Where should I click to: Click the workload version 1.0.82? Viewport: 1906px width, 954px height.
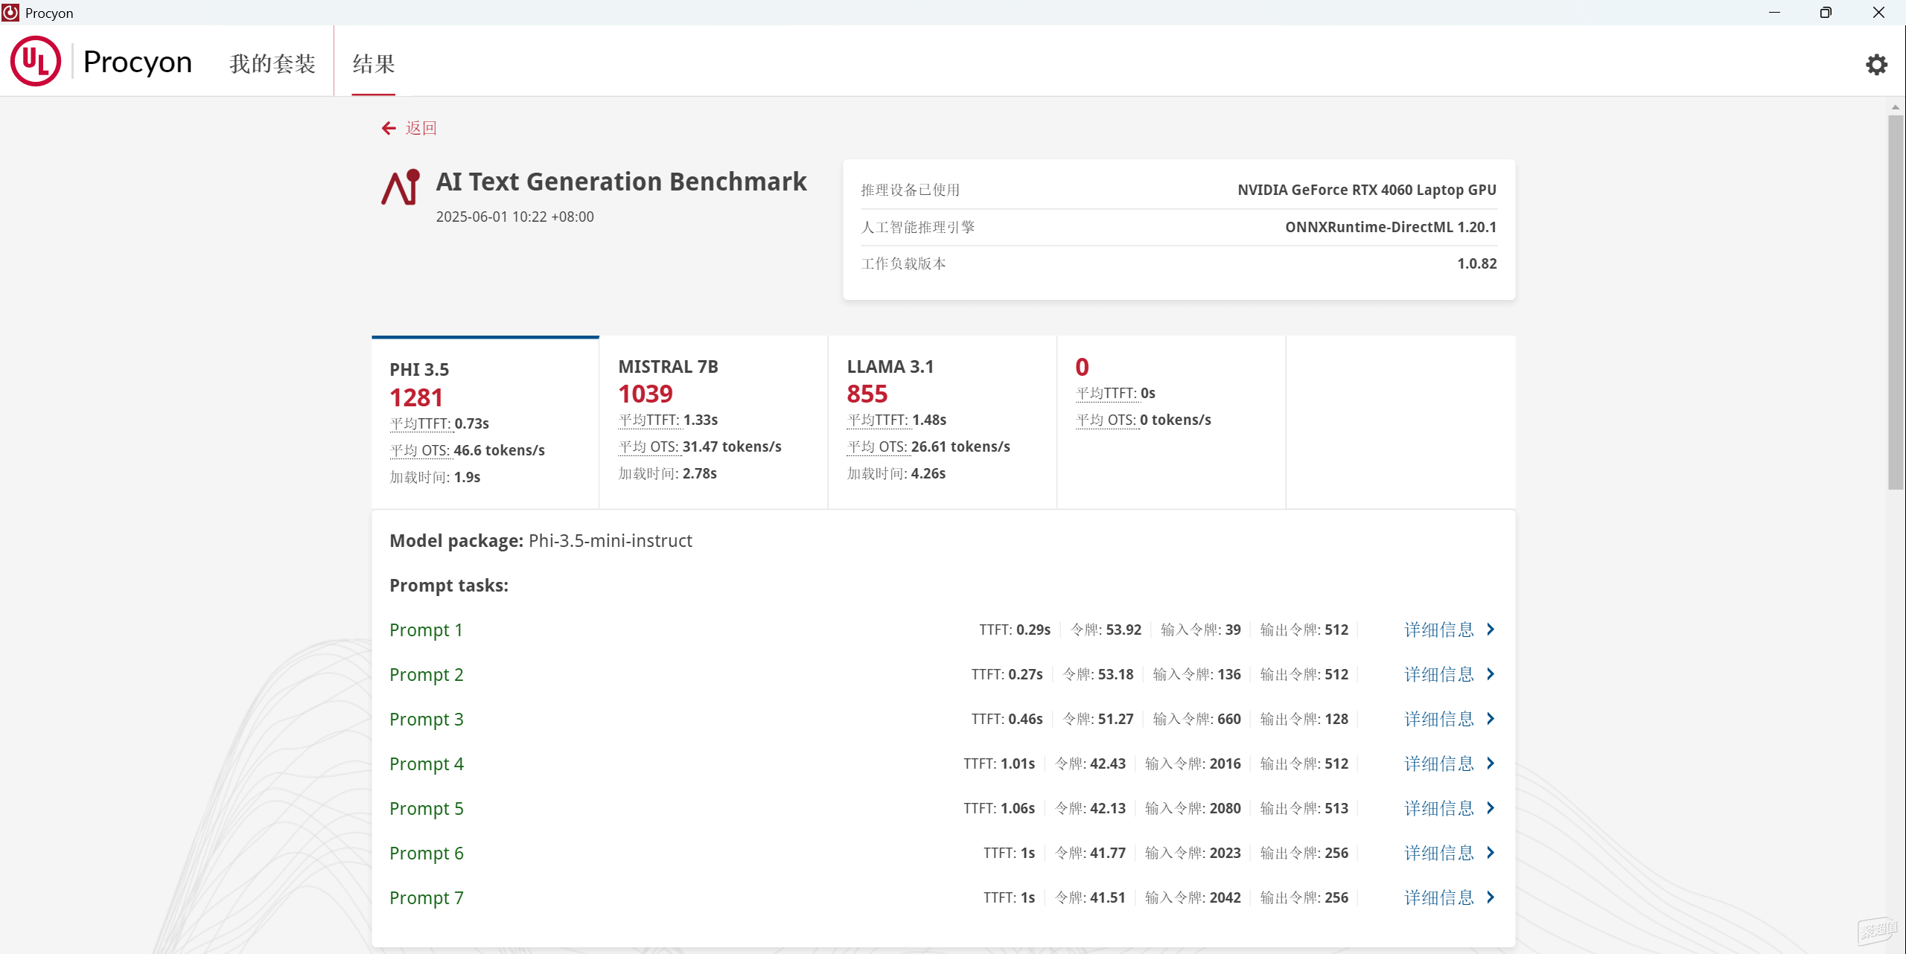pos(1477,263)
